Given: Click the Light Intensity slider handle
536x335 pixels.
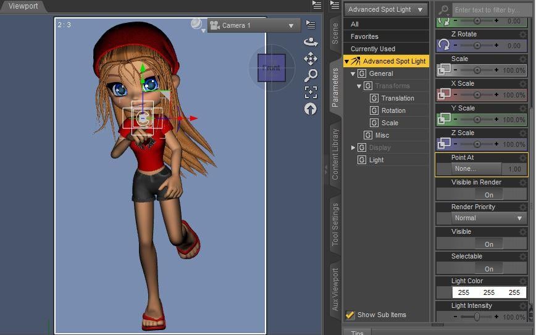Looking at the screenshot, I should (x=477, y=317).
